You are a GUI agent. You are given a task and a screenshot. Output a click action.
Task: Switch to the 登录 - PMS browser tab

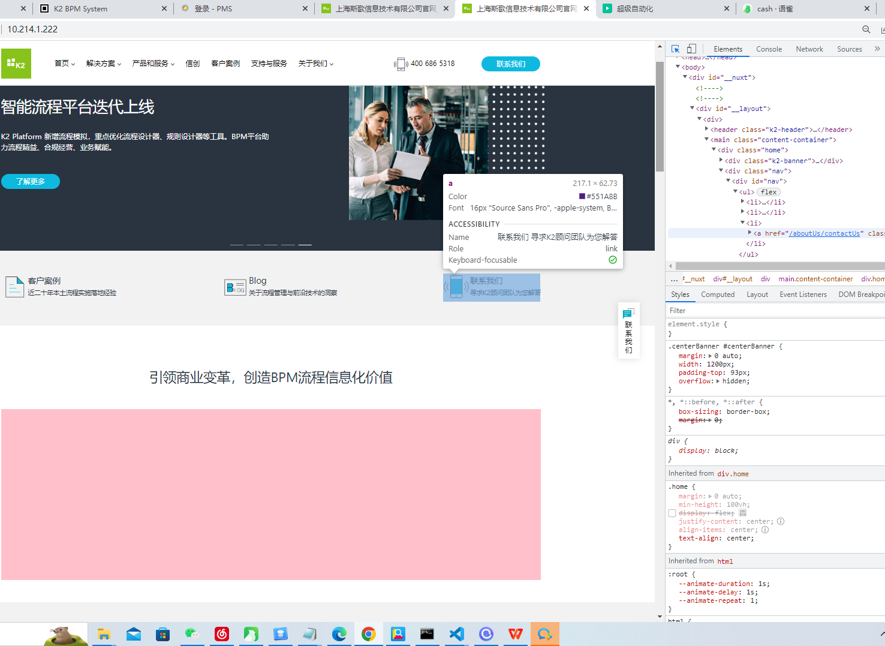243,8
